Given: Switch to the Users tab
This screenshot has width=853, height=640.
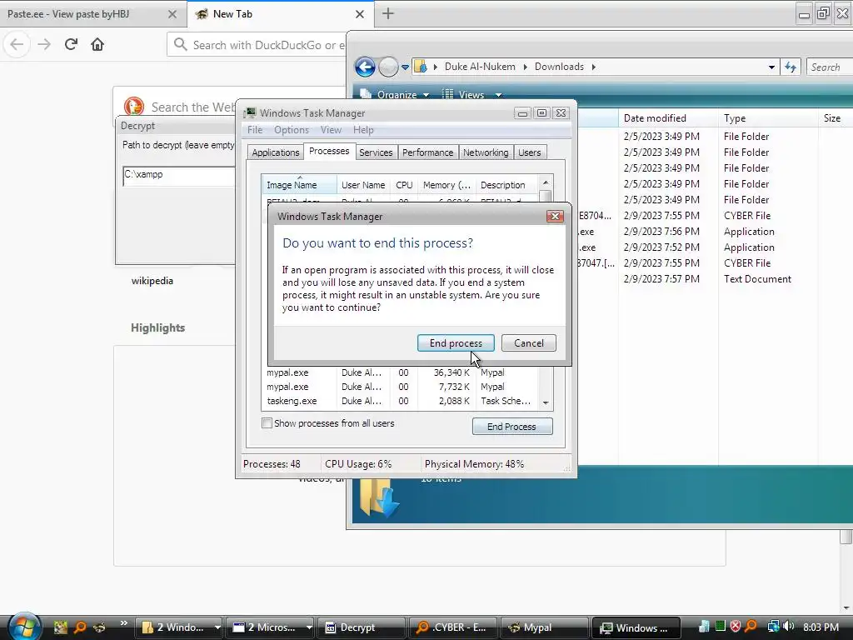Looking at the screenshot, I should pos(529,152).
